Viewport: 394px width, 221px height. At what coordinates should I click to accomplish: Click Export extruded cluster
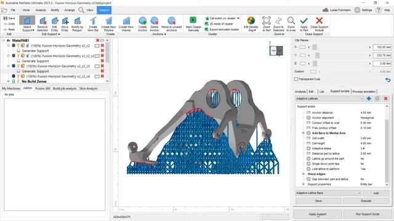point(222,29)
